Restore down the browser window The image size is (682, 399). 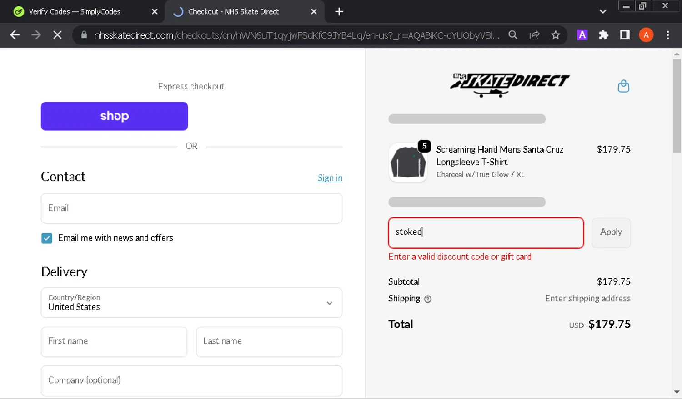point(642,6)
